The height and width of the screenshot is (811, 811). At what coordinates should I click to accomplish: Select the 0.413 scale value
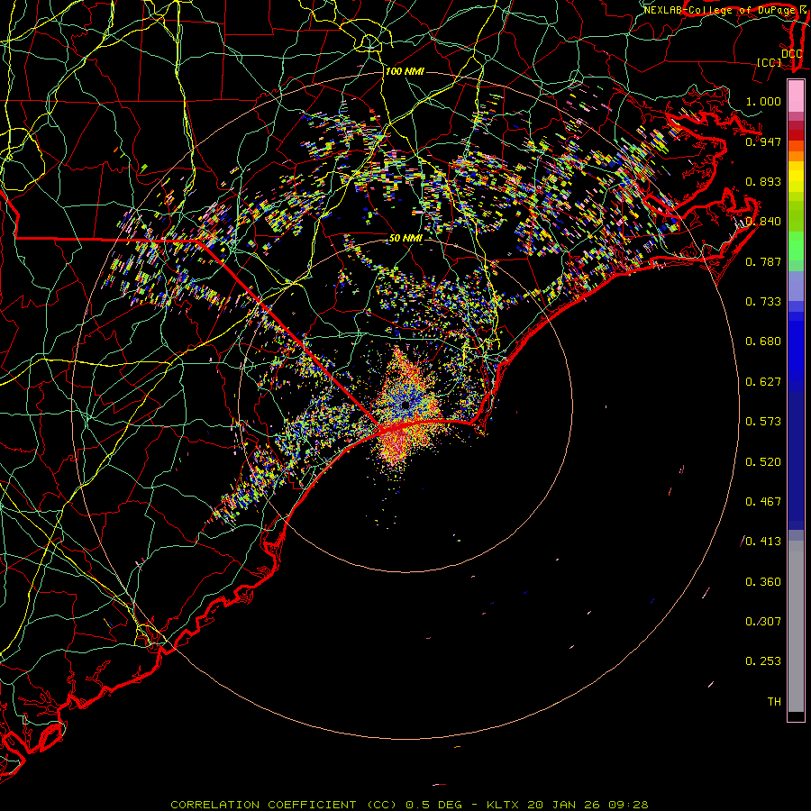763,542
